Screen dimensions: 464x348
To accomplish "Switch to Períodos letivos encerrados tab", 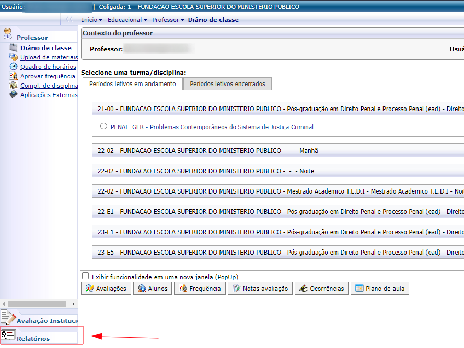I will (x=228, y=84).
